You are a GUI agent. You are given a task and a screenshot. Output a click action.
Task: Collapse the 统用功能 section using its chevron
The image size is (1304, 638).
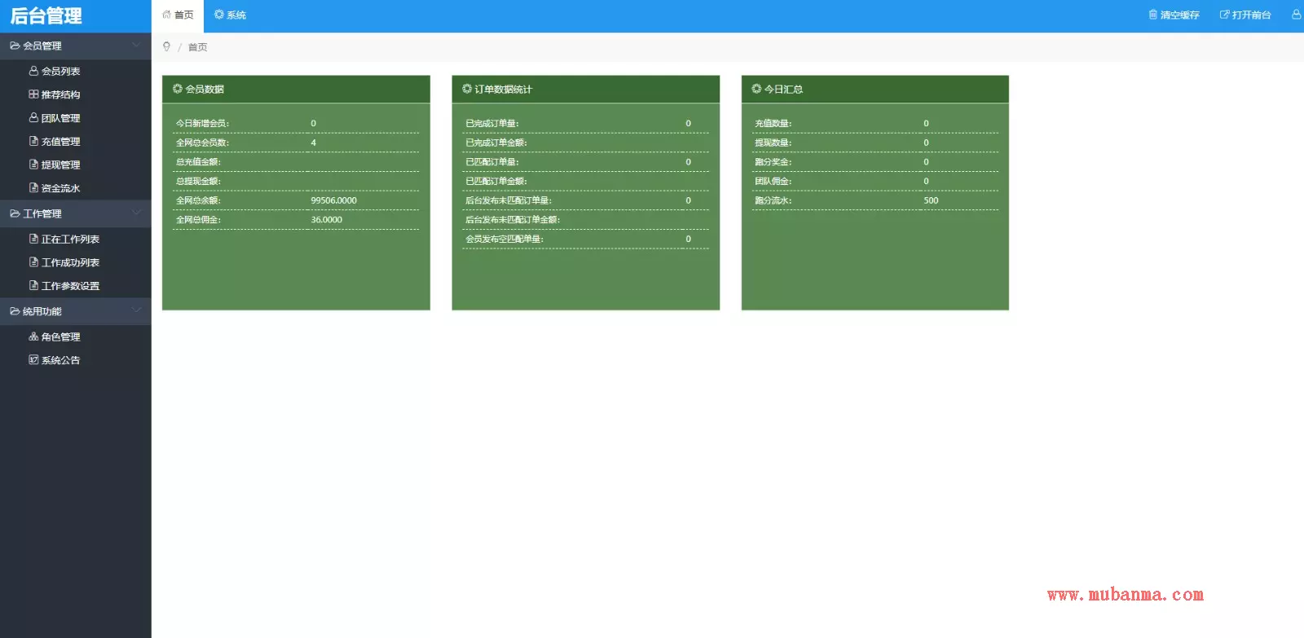click(x=136, y=310)
